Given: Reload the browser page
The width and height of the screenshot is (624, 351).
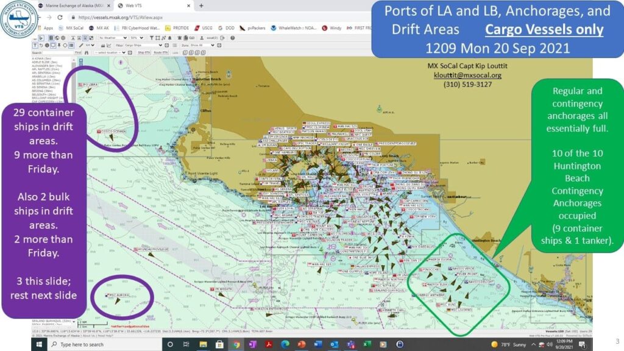Looking at the screenshot, I should click(x=60, y=17).
